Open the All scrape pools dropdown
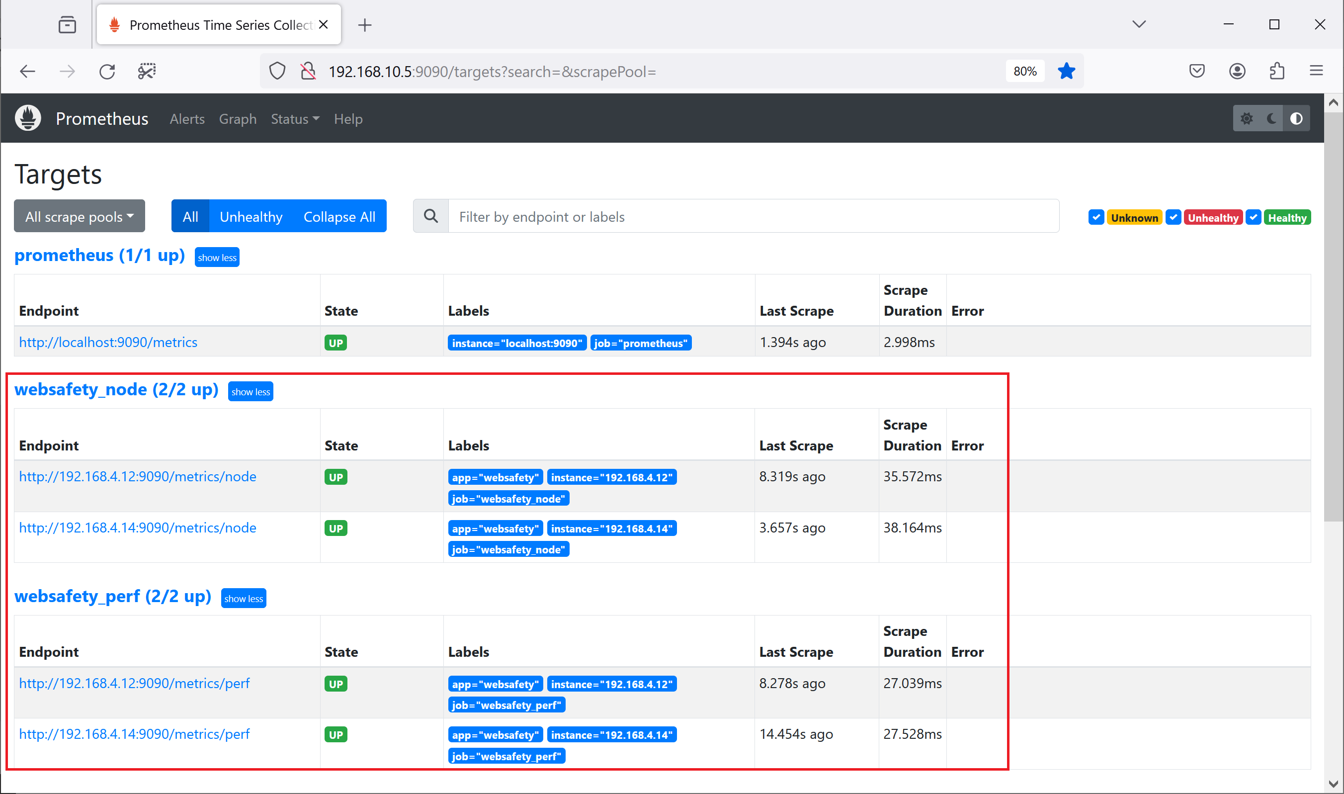The width and height of the screenshot is (1344, 794). click(x=79, y=216)
